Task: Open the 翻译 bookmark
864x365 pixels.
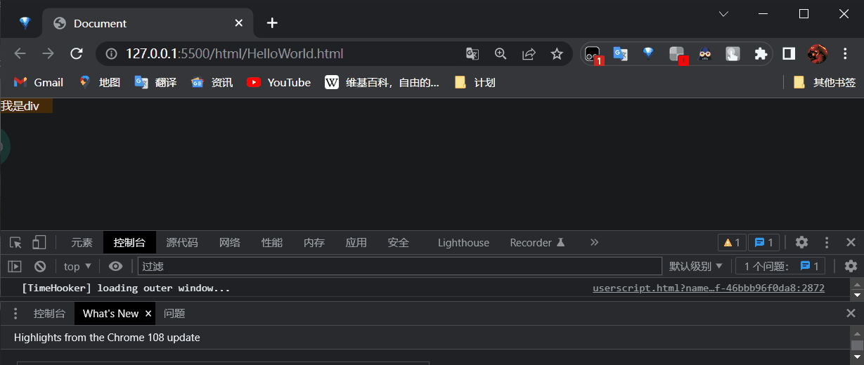Action: (x=156, y=82)
